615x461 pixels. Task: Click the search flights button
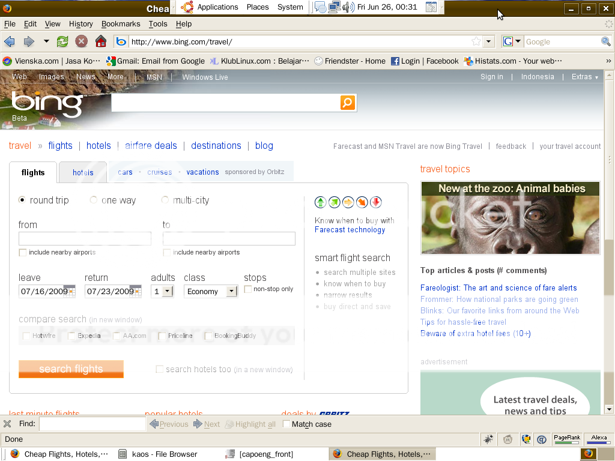(71, 369)
